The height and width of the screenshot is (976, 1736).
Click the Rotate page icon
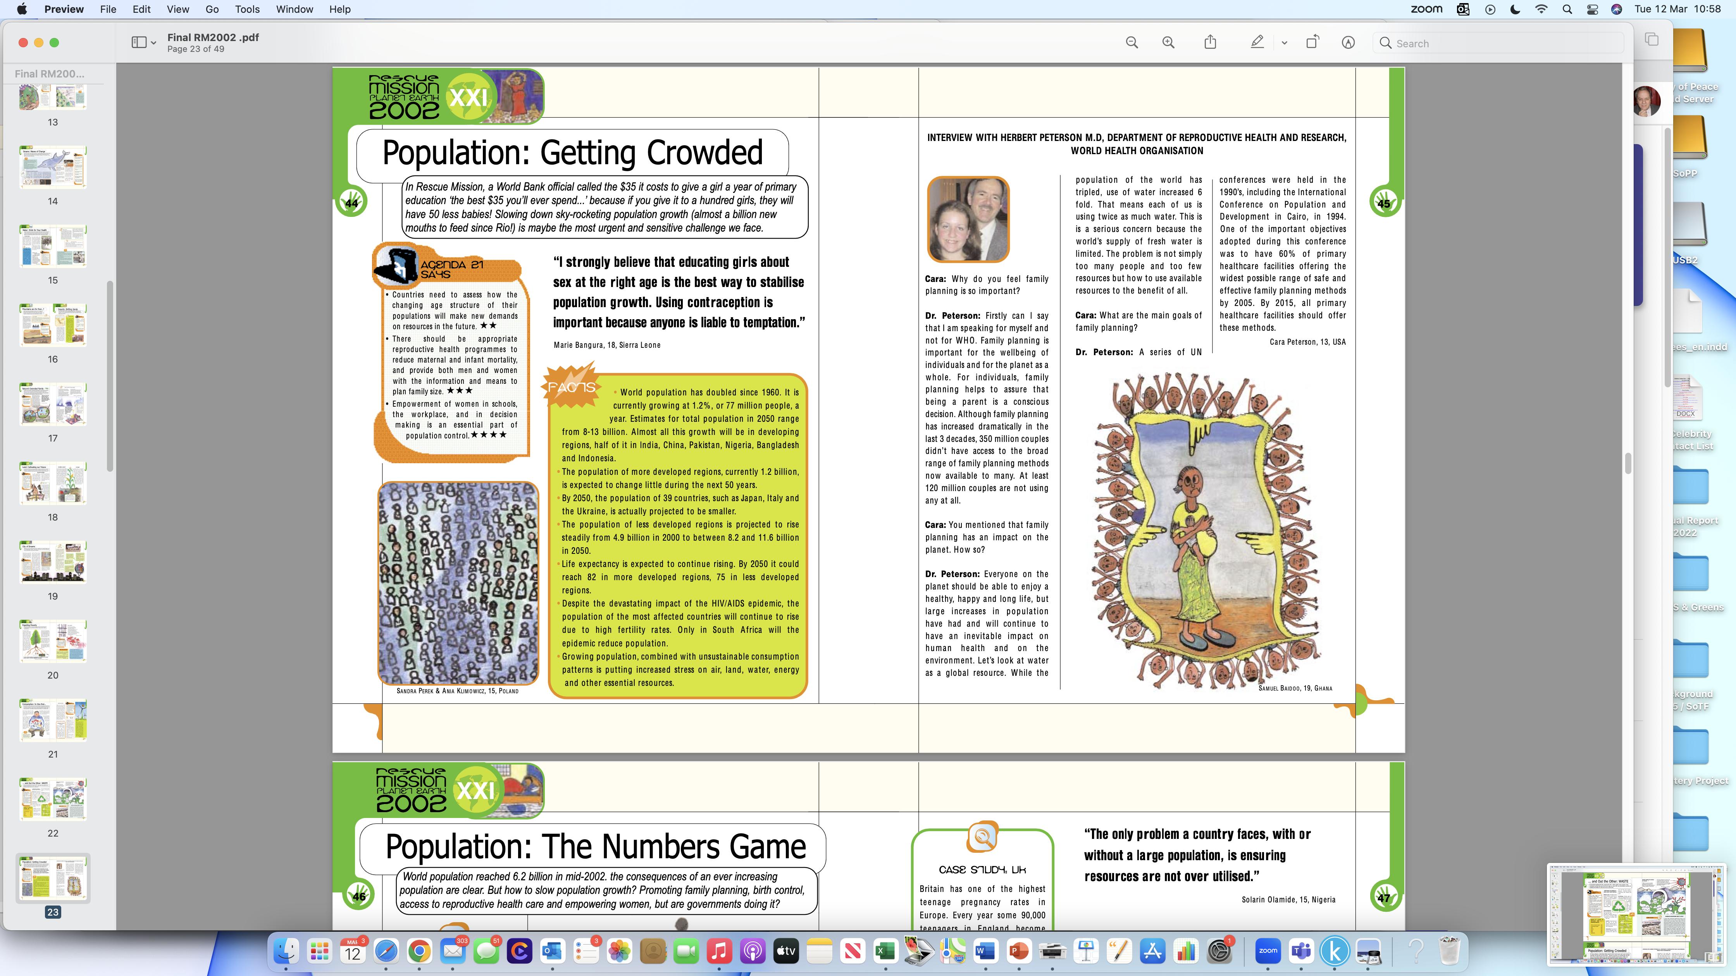(1311, 43)
